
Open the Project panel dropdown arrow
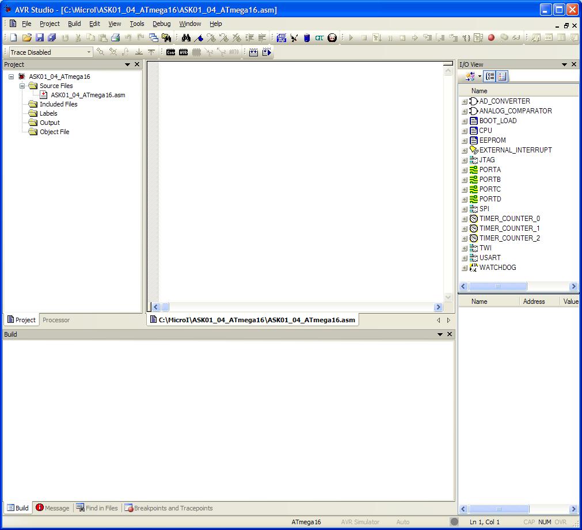coord(127,64)
